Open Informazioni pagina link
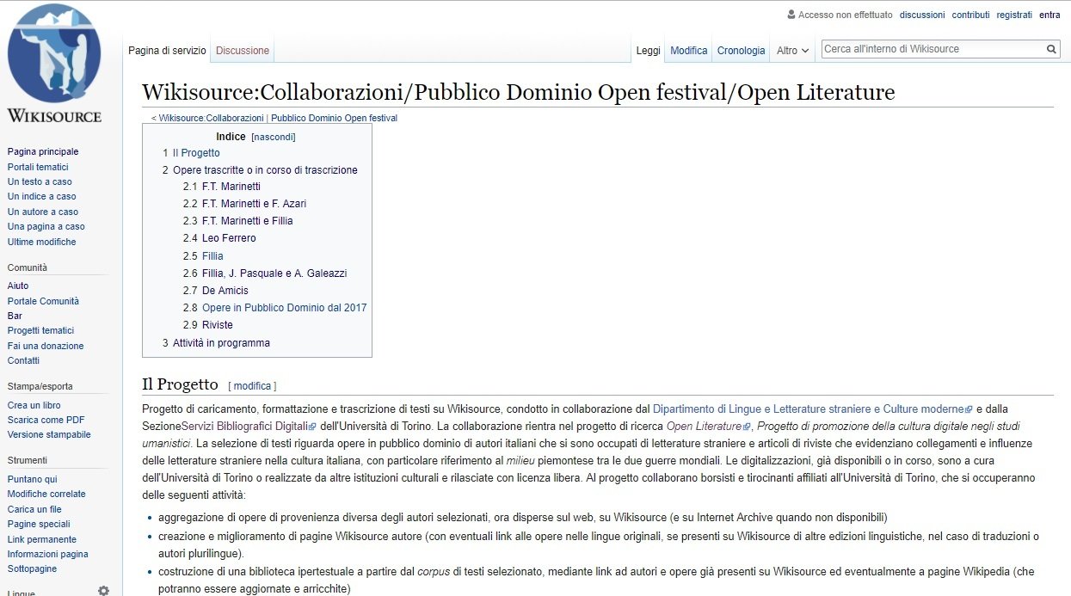 (48, 554)
